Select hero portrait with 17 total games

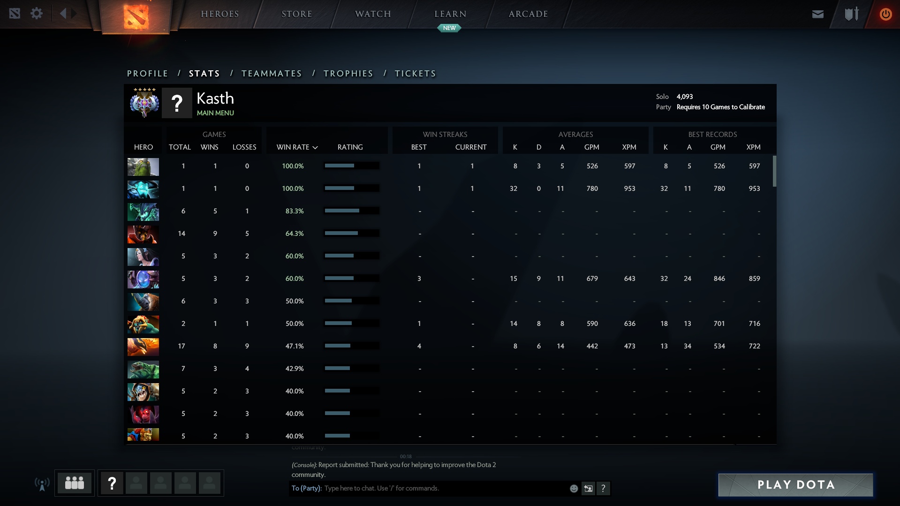click(x=143, y=347)
